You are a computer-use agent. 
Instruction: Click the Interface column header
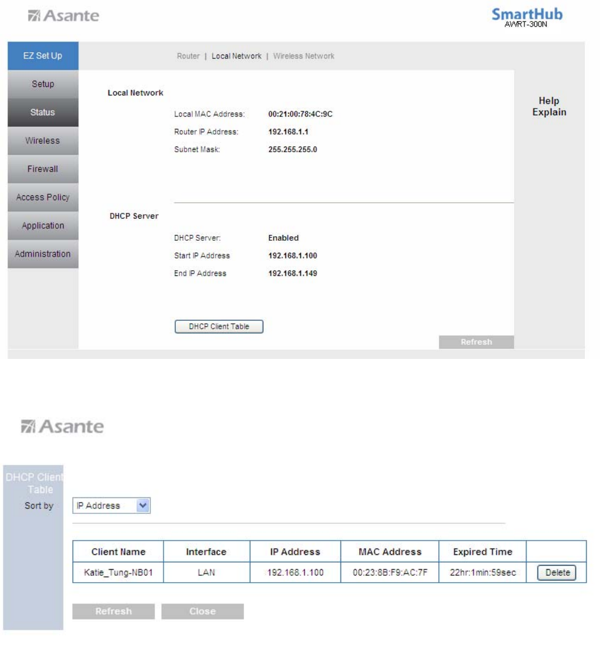coord(207,551)
